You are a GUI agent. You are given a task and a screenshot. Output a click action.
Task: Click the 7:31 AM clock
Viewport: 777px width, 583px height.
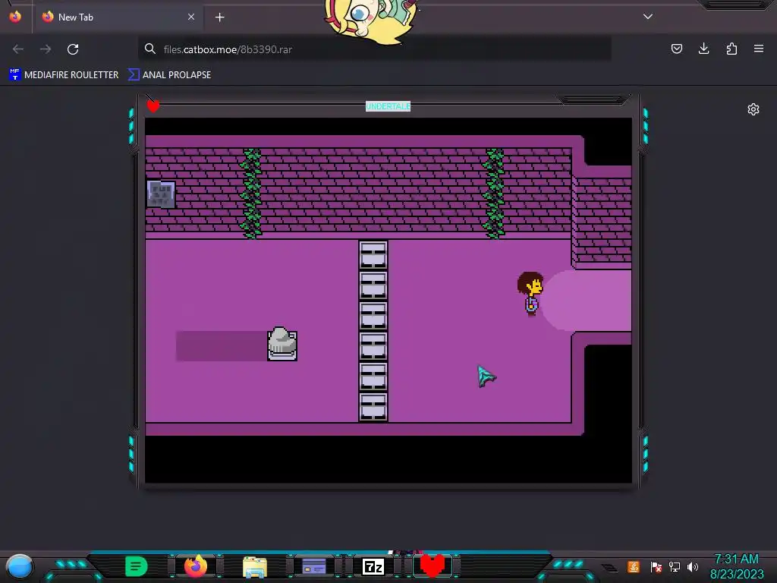pyautogui.click(x=736, y=559)
